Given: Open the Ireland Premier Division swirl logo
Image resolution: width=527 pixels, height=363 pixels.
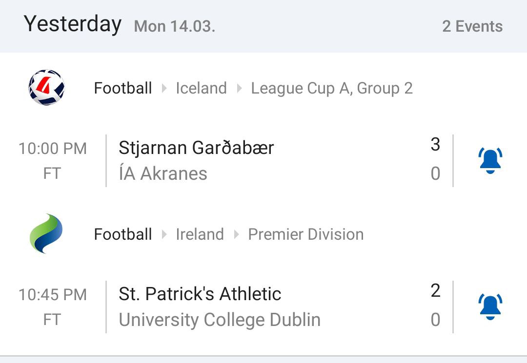Looking at the screenshot, I should point(46,233).
